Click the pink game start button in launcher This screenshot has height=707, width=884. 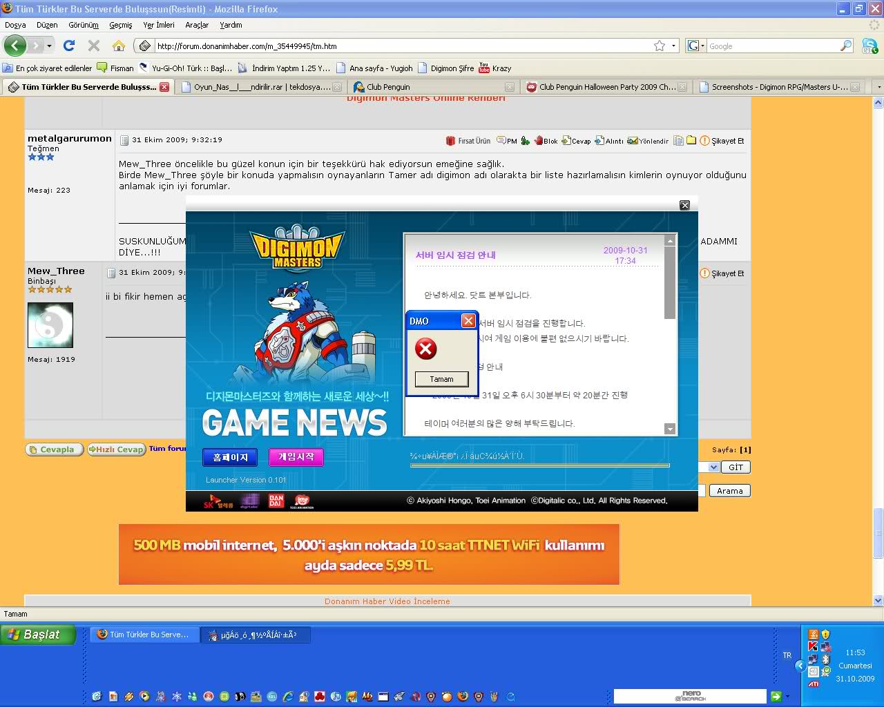coord(296,457)
